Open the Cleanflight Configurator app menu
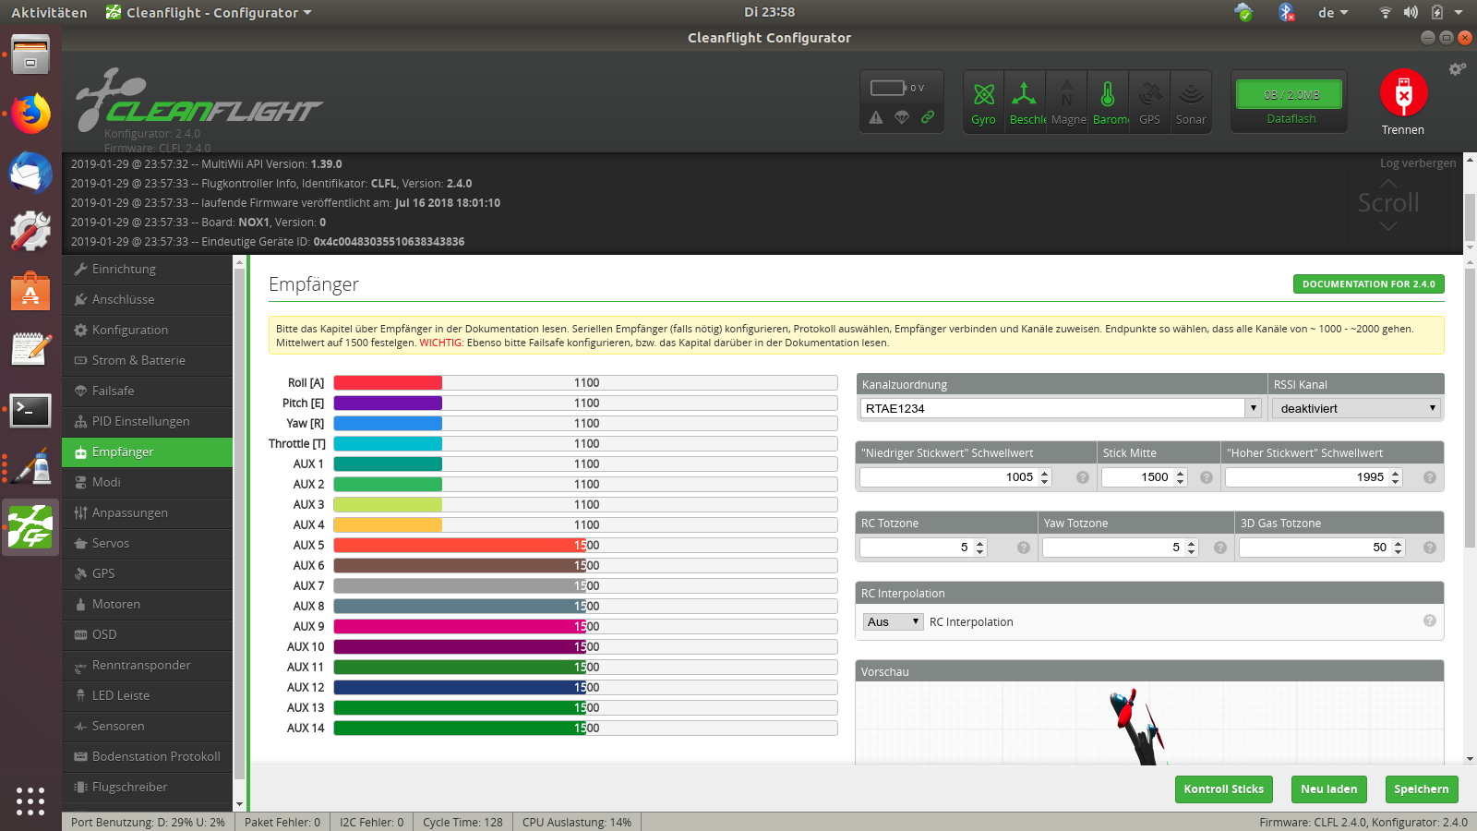Screen dimensions: 1477x831 [x=209, y=12]
